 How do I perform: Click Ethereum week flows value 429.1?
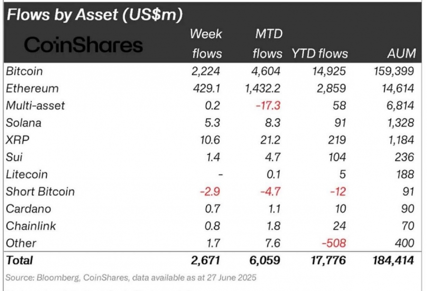click(206, 88)
